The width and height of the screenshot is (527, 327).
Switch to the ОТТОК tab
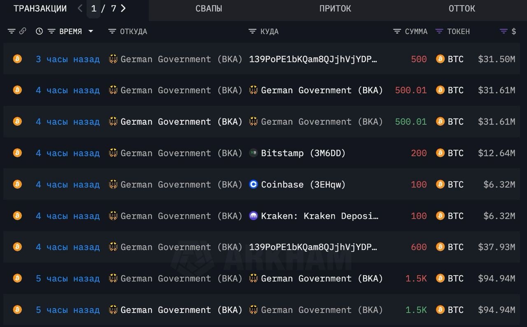pos(462,9)
